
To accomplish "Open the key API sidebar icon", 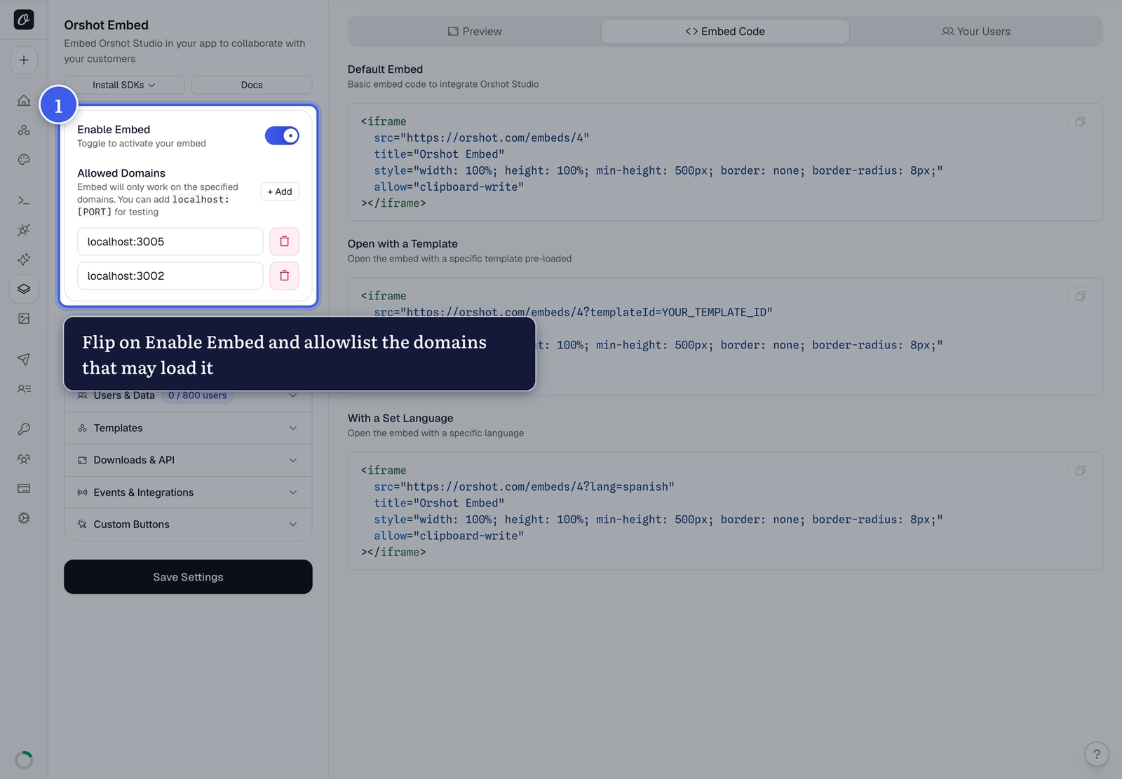I will [x=24, y=429].
